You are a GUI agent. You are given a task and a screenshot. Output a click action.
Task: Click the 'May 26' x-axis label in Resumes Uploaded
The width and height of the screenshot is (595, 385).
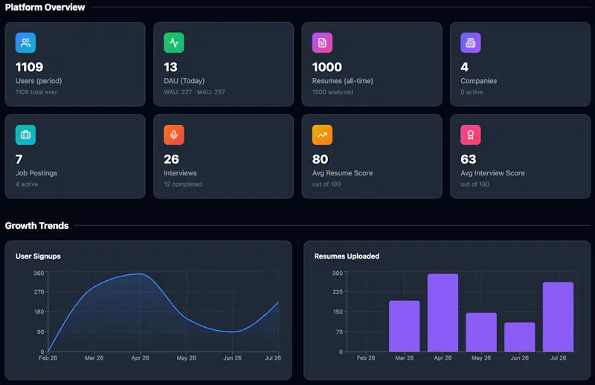481,357
